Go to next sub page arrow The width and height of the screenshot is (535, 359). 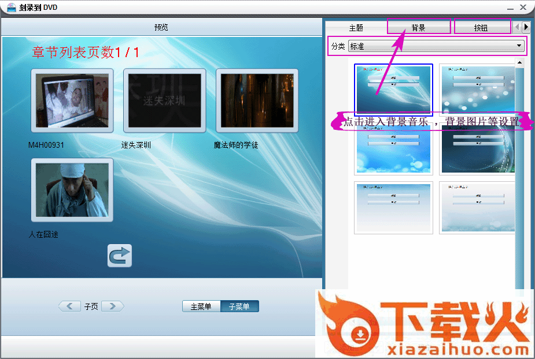click(x=113, y=306)
